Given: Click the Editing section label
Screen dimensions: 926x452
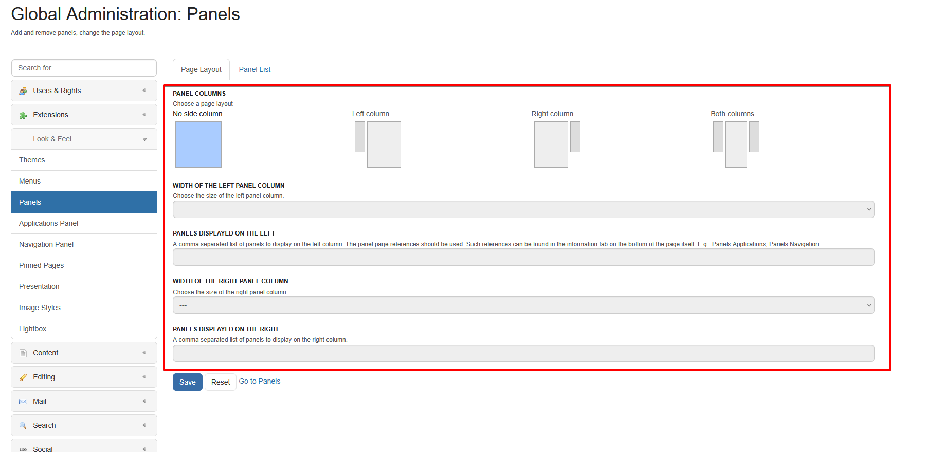Looking at the screenshot, I should point(44,377).
